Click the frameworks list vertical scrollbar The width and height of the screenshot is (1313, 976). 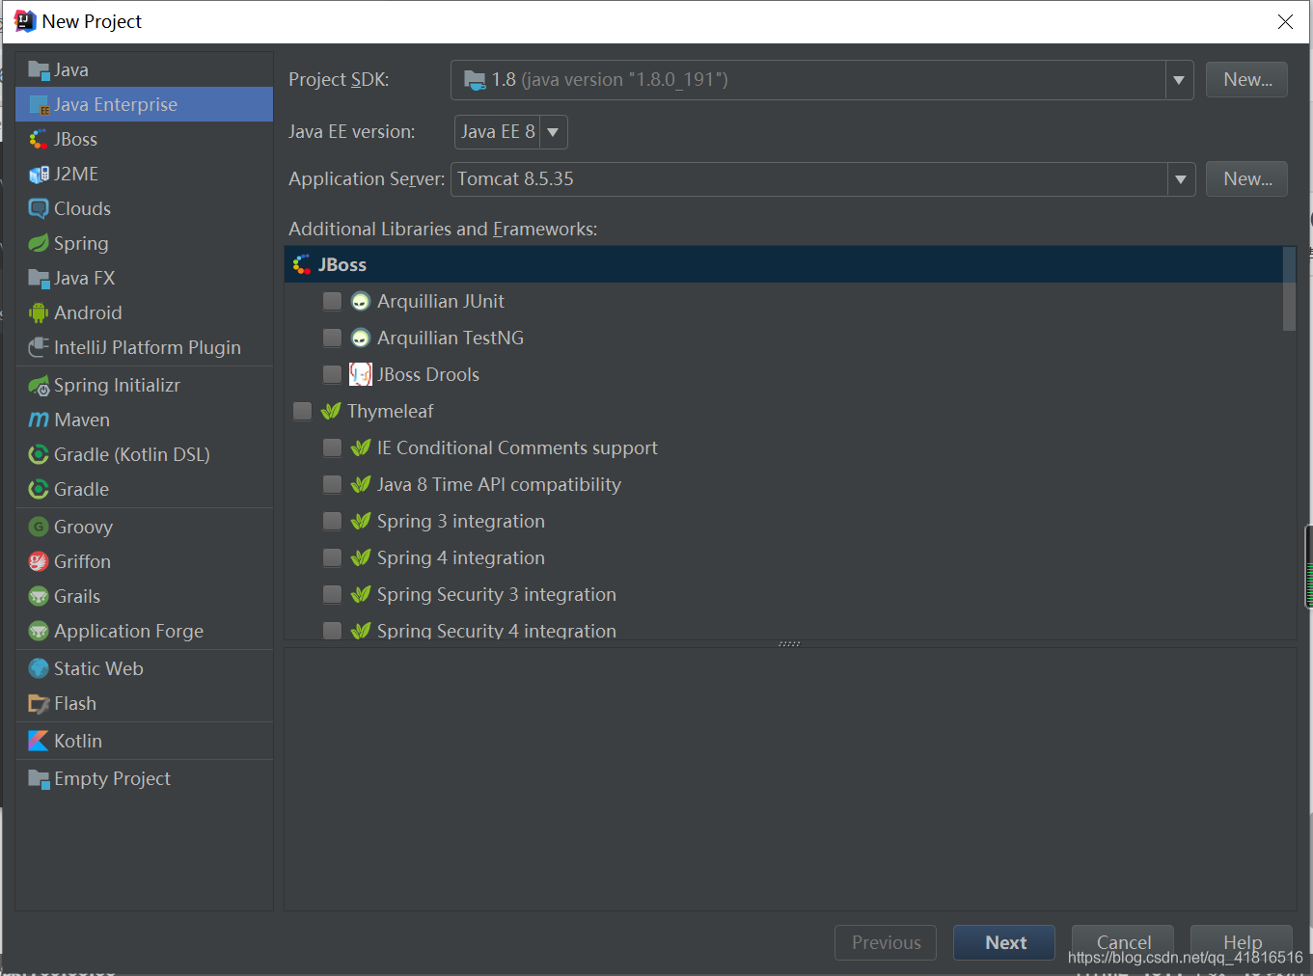(1289, 289)
